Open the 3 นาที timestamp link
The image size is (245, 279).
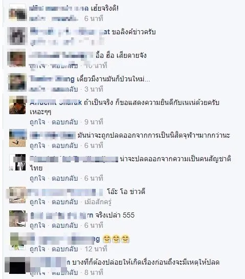[94, 89]
